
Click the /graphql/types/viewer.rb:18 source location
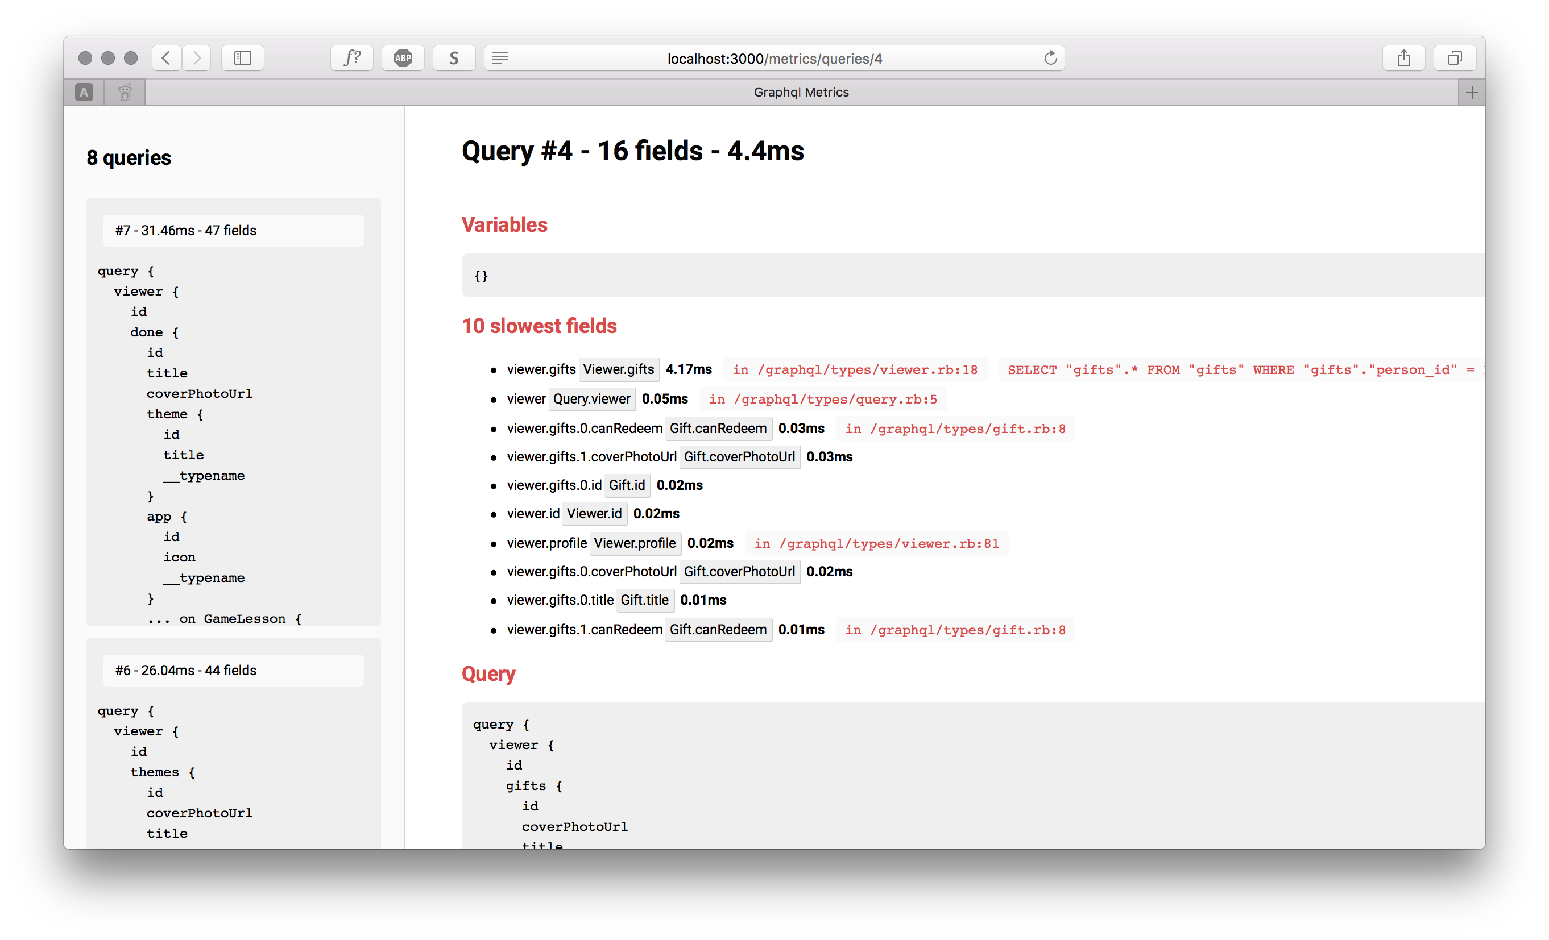tap(855, 370)
